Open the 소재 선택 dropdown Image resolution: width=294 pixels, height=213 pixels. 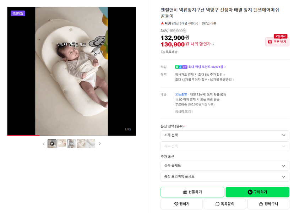click(225, 135)
